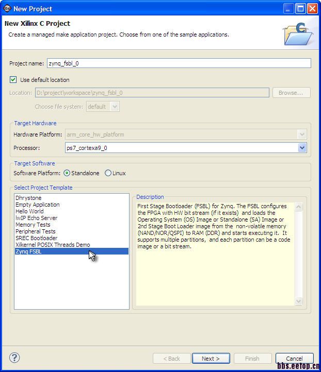This screenshot has height=372, width=321.
Task: Select the SREC Bootloader template
Action: coord(72,238)
